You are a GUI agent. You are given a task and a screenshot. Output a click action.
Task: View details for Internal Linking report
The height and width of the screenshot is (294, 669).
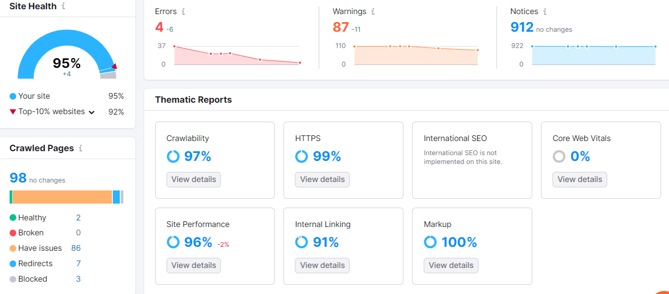[322, 265]
